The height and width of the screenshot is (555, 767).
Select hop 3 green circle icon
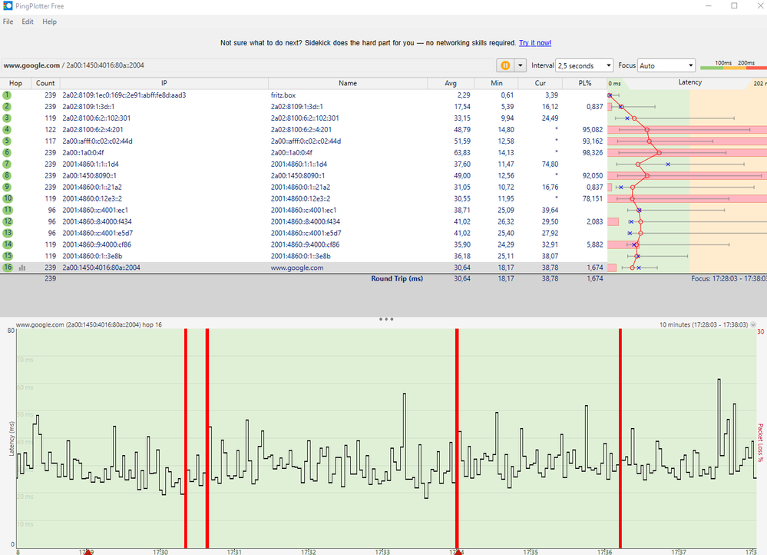pos(7,118)
